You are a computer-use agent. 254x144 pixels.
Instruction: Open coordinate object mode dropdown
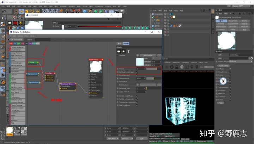point(113,138)
